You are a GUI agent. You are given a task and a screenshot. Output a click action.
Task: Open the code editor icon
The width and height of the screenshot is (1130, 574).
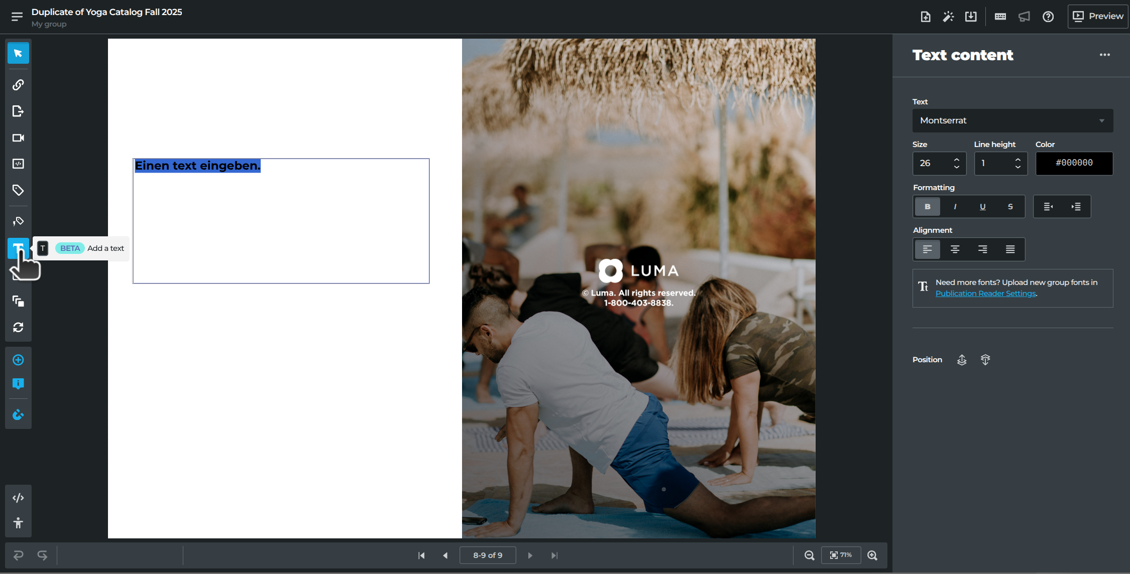click(x=18, y=498)
